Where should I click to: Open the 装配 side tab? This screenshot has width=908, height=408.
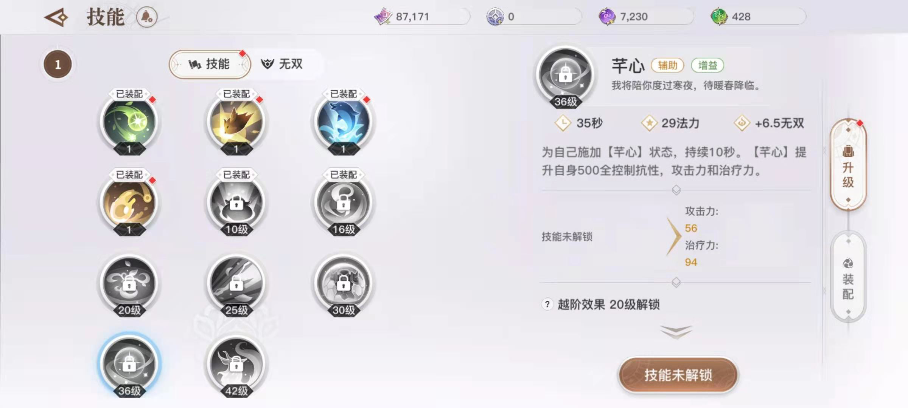pyautogui.click(x=848, y=277)
